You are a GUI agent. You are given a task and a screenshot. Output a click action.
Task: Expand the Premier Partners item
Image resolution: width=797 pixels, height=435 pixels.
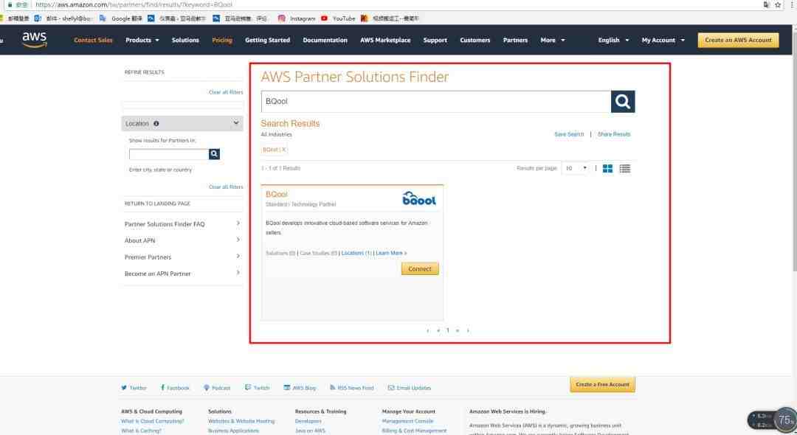[182, 257]
